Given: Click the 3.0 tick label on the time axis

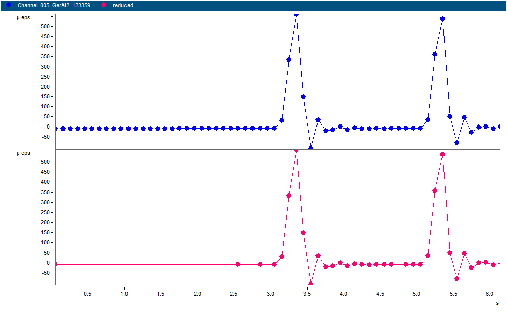Looking at the screenshot, I should coord(271,293).
